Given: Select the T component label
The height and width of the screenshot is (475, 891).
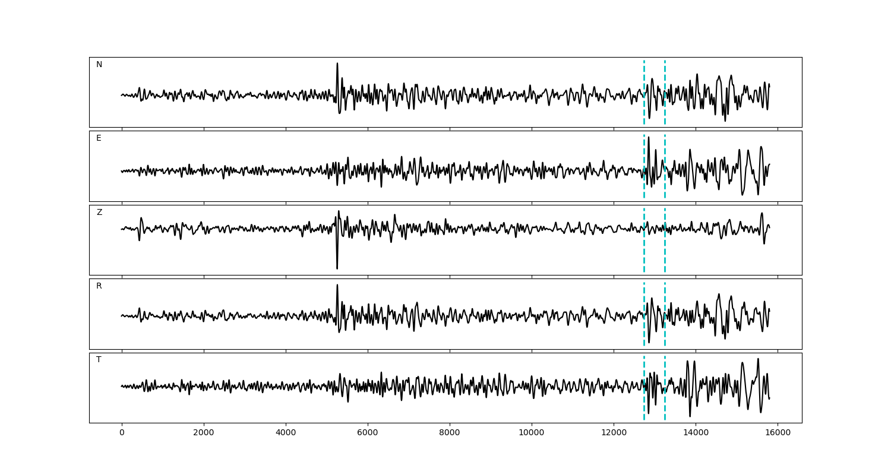Looking at the screenshot, I should click(99, 360).
